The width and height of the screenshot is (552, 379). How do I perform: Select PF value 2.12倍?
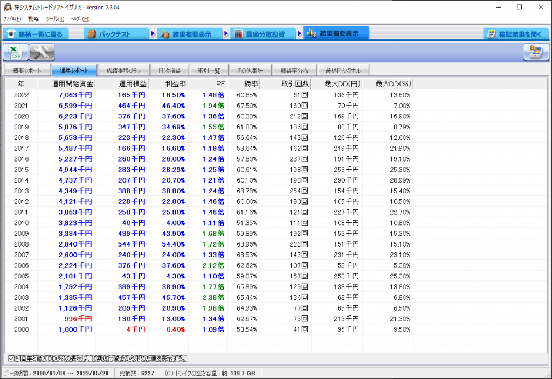click(x=208, y=265)
